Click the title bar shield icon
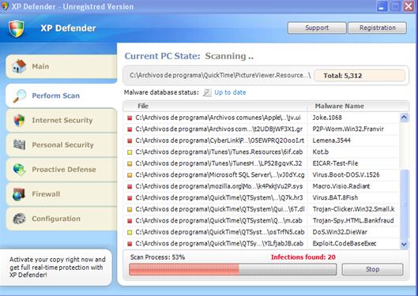 pos(5,6)
